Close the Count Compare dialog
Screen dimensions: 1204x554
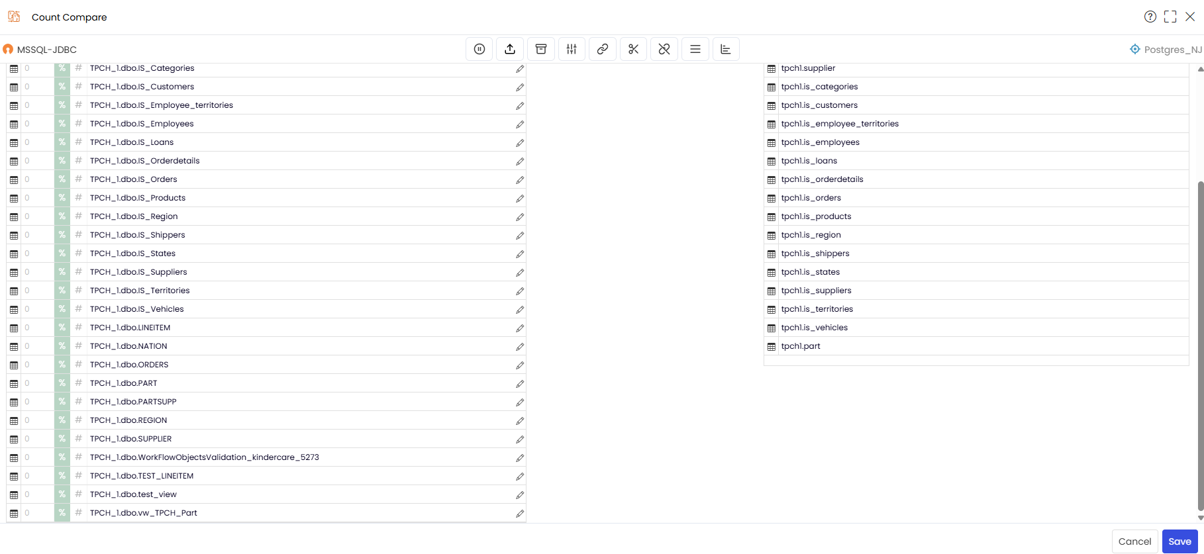click(x=1190, y=17)
